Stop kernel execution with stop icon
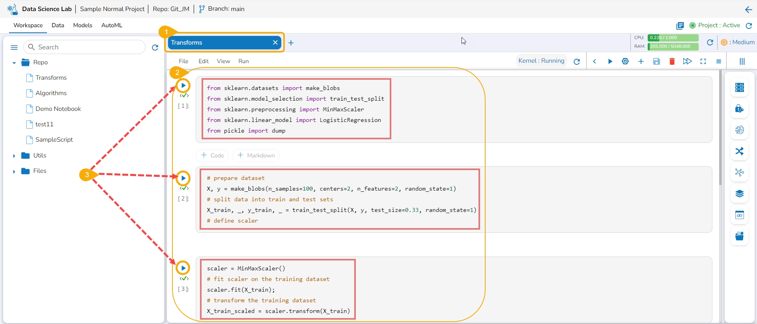Image resolution: width=757 pixels, height=324 pixels. (718, 62)
